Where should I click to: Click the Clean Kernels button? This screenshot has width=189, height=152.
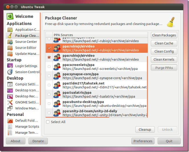[164, 59]
